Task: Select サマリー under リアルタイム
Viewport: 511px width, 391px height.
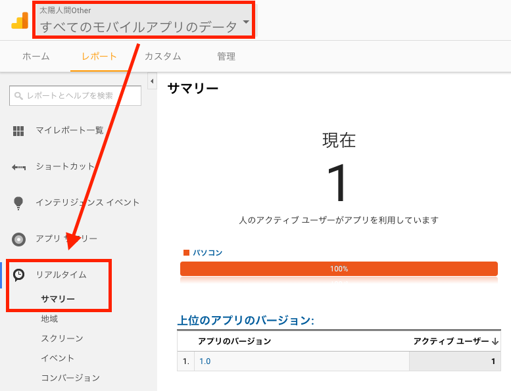Action: [58, 299]
